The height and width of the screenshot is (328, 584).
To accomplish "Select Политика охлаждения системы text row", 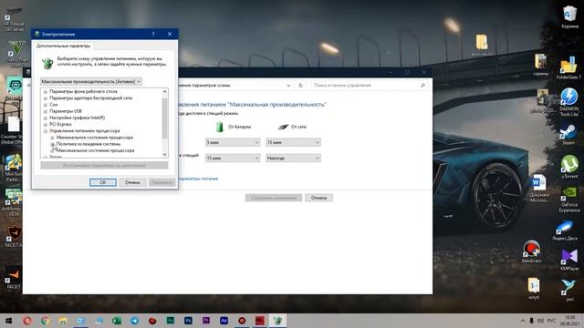I will [89, 144].
